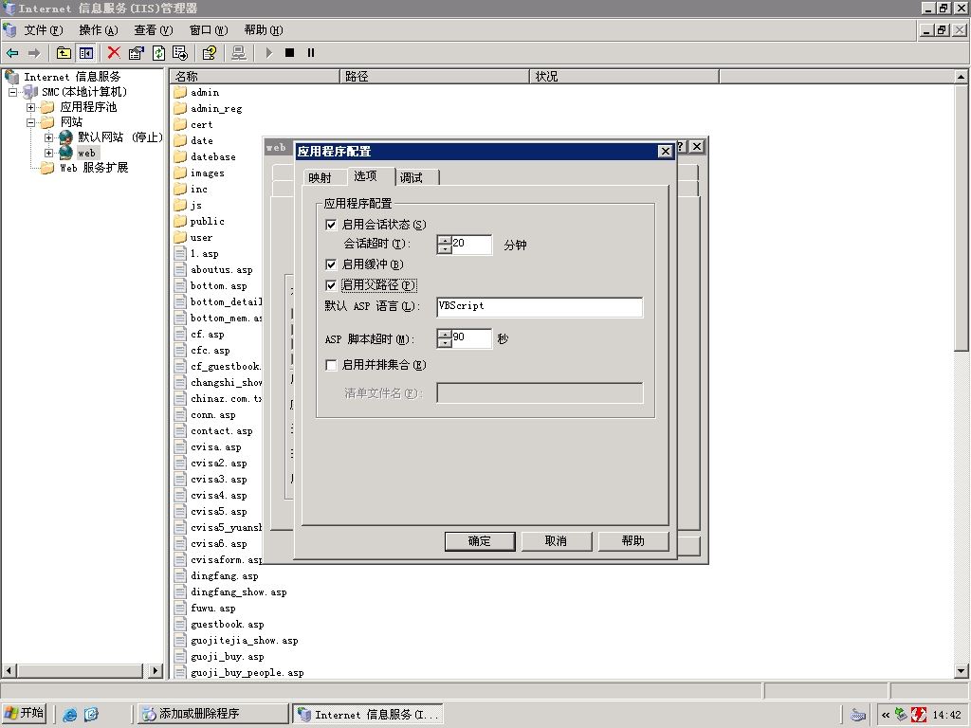Open the 操作(A) menu
The width and height of the screenshot is (971, 728).
tap(98, 30)
